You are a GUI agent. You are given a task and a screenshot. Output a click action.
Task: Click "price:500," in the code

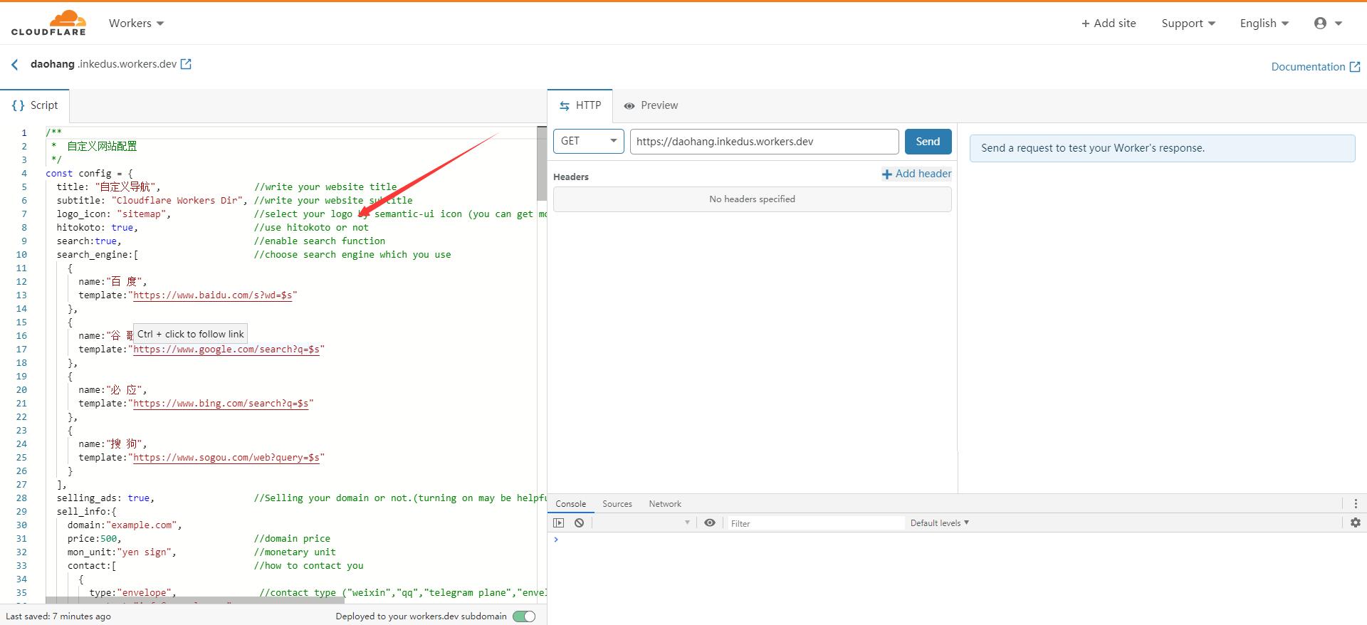[95, 539]
